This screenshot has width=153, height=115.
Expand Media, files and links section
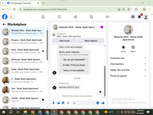(x=128, y=70)
